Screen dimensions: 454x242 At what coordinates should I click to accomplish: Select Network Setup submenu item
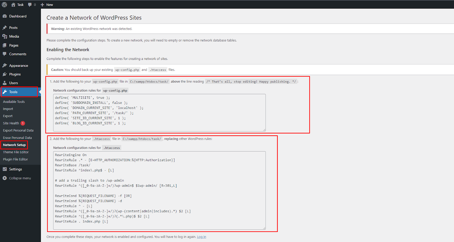(x=14, y=145)
